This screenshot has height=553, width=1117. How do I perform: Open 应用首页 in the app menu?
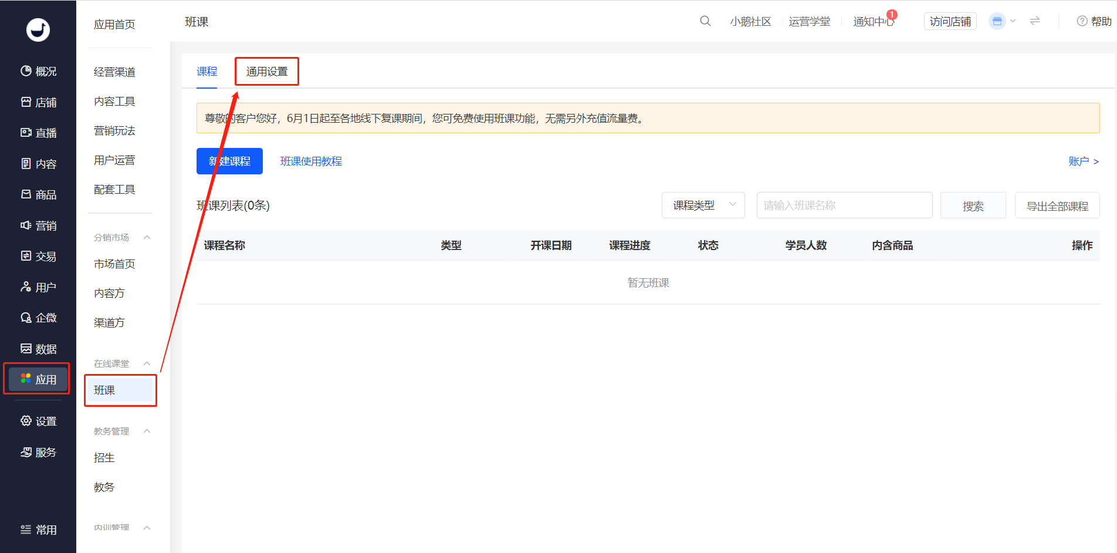pyautogui.click(x=114, y=24)
